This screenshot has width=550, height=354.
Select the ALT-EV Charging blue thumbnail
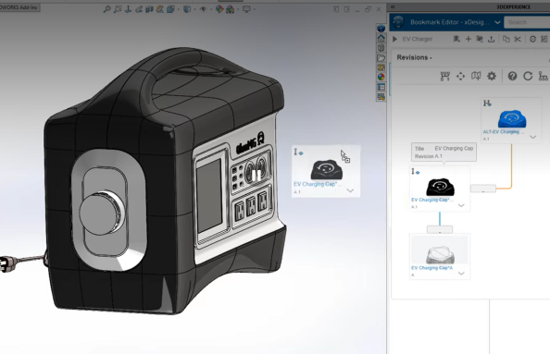click(512, 119)
